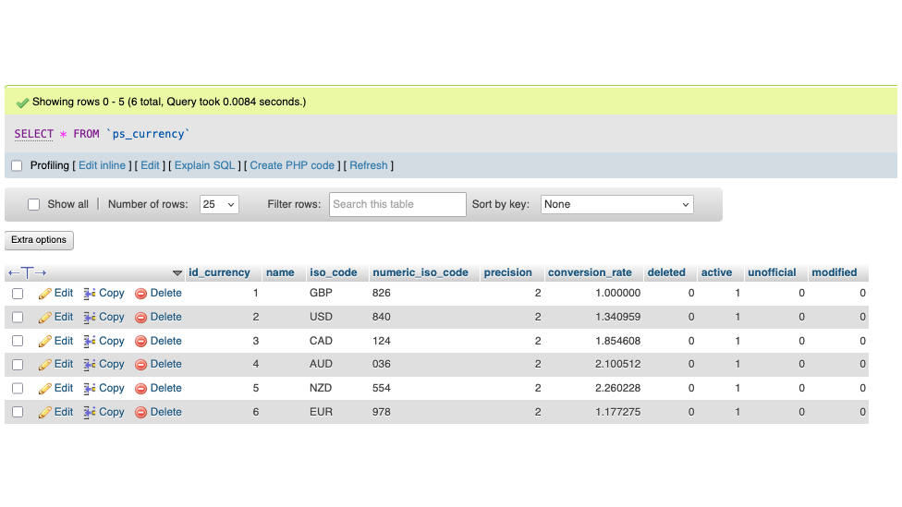The height and width of the screenshot is (507, 902).
Task: Click the USD conversion rate 1.340959
Action: (x=618, y=318)
